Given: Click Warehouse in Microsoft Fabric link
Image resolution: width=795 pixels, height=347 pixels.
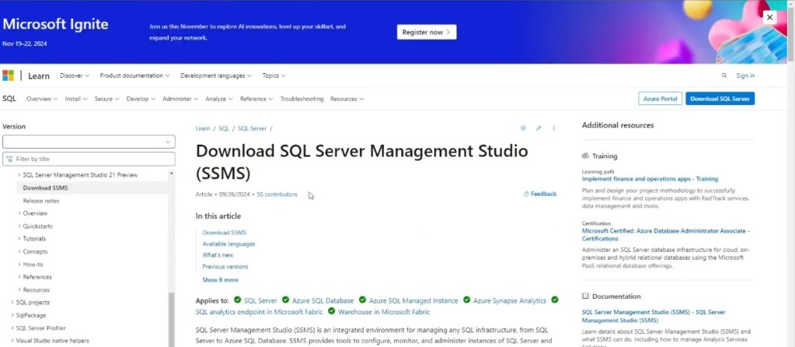Looking at the screenshot, I should pyautogui.click(x=384, y=312).
